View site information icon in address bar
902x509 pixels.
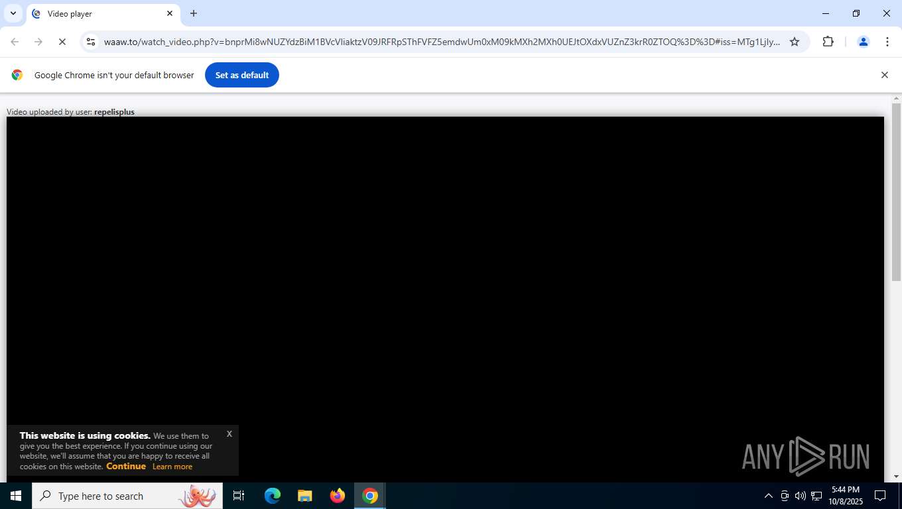point(91,42)
